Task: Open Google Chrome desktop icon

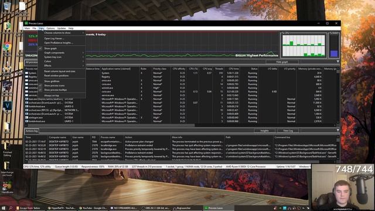Action: (x=7, y=47)
